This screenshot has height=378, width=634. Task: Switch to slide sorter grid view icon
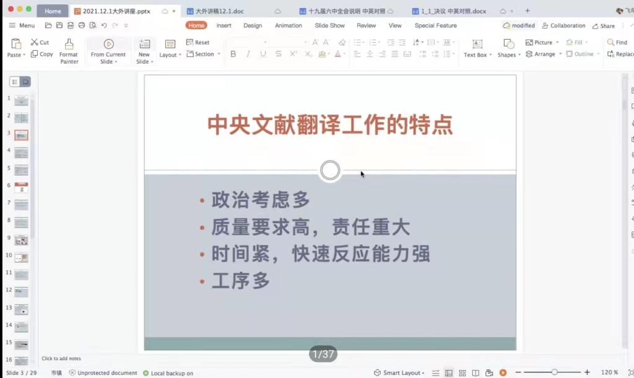point(462,372)
